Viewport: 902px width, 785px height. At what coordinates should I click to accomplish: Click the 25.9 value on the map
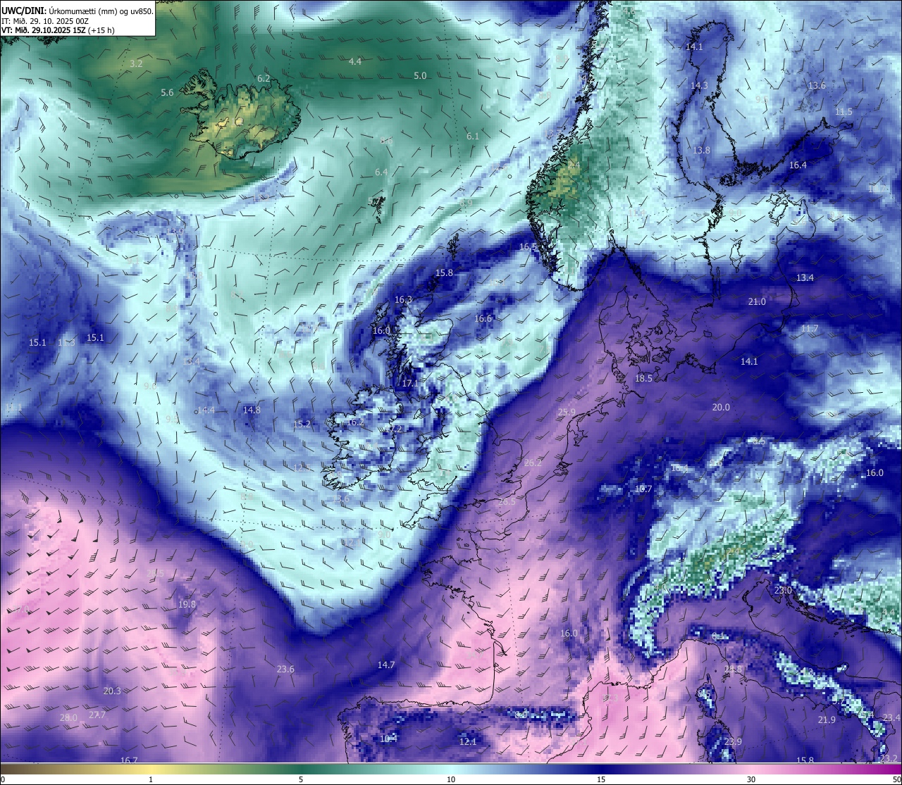[567, 413]
